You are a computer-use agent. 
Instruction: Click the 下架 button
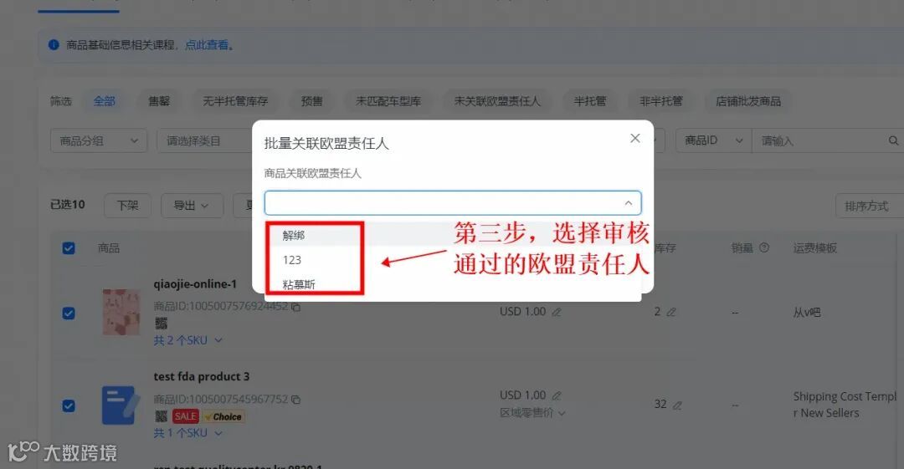pos(127,206)
